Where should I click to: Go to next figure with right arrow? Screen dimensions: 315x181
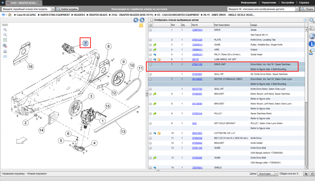pos(142,20)
